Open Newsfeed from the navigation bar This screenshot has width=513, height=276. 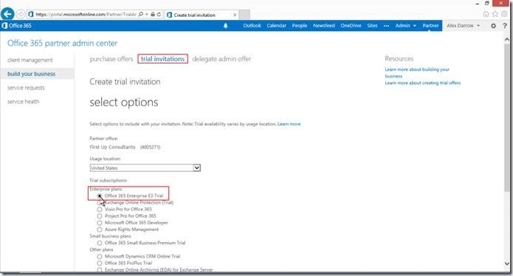tap(324, 26)
